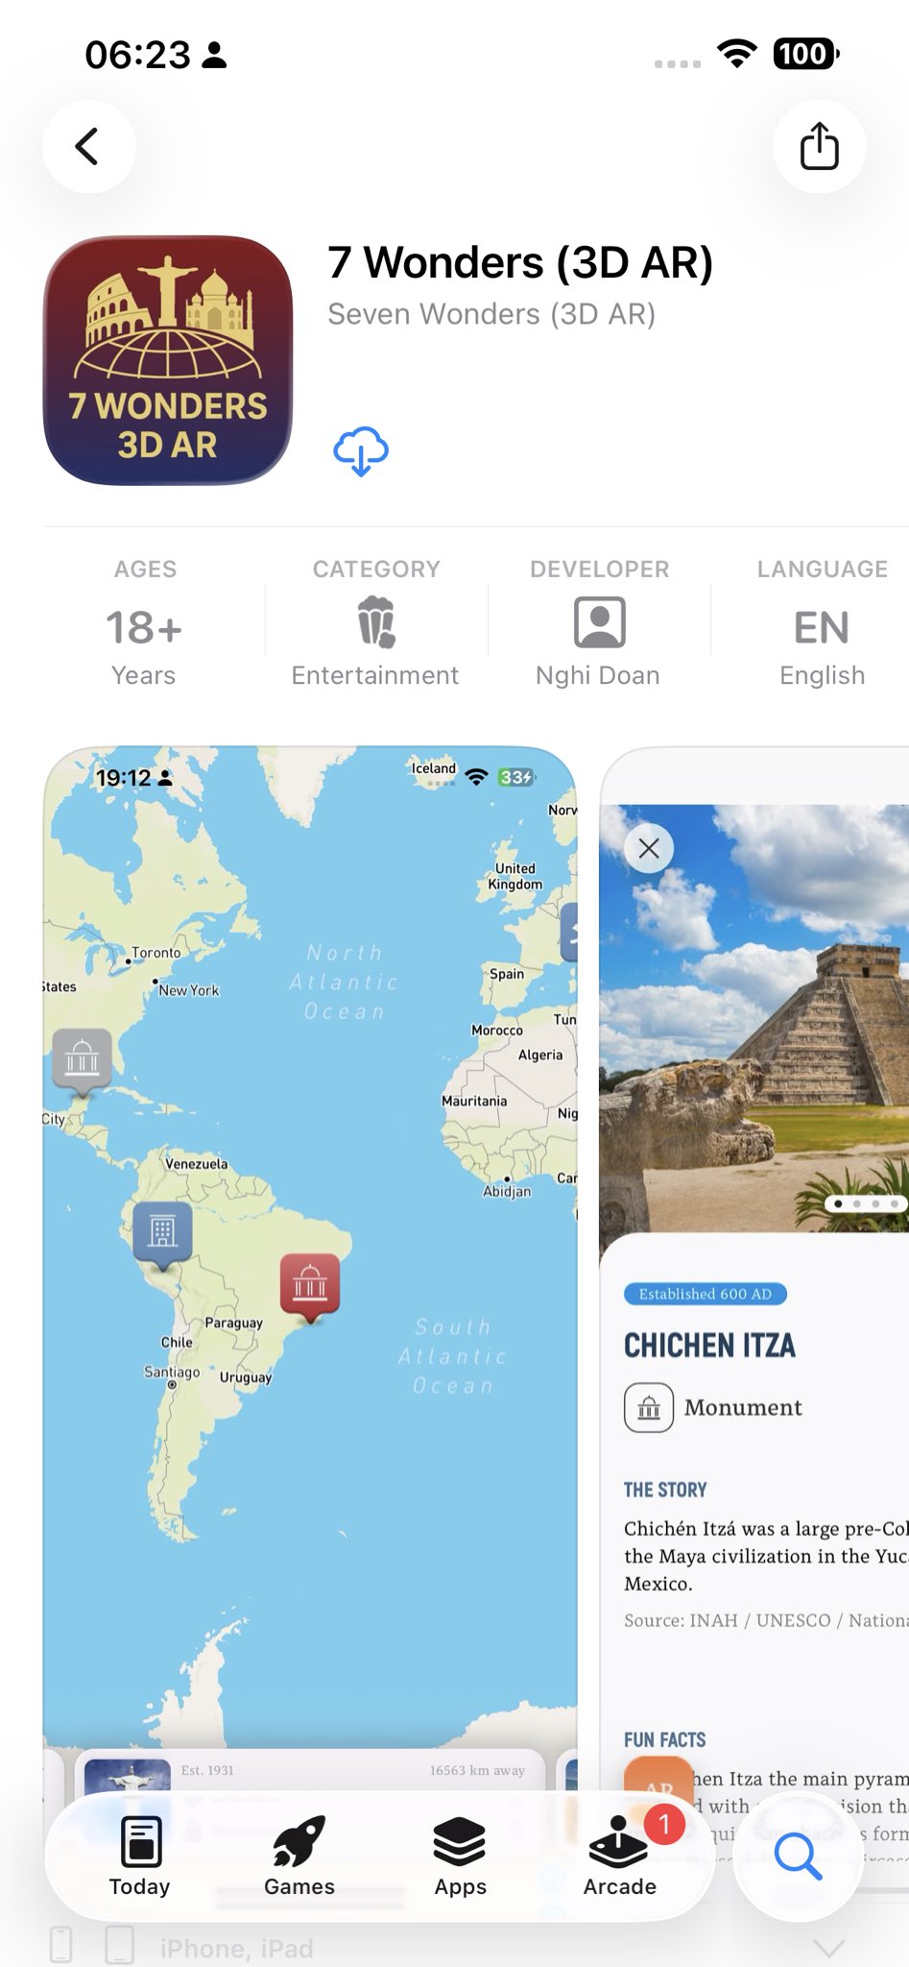Screen dimensions: 909x1967
Task: View developer Nghi Doan profile icon
Action: tap(599, 621)
